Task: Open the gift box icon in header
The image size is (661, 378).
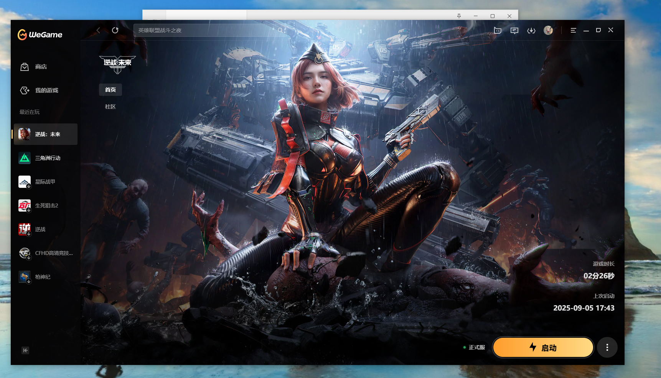Action: pos(498,30)
